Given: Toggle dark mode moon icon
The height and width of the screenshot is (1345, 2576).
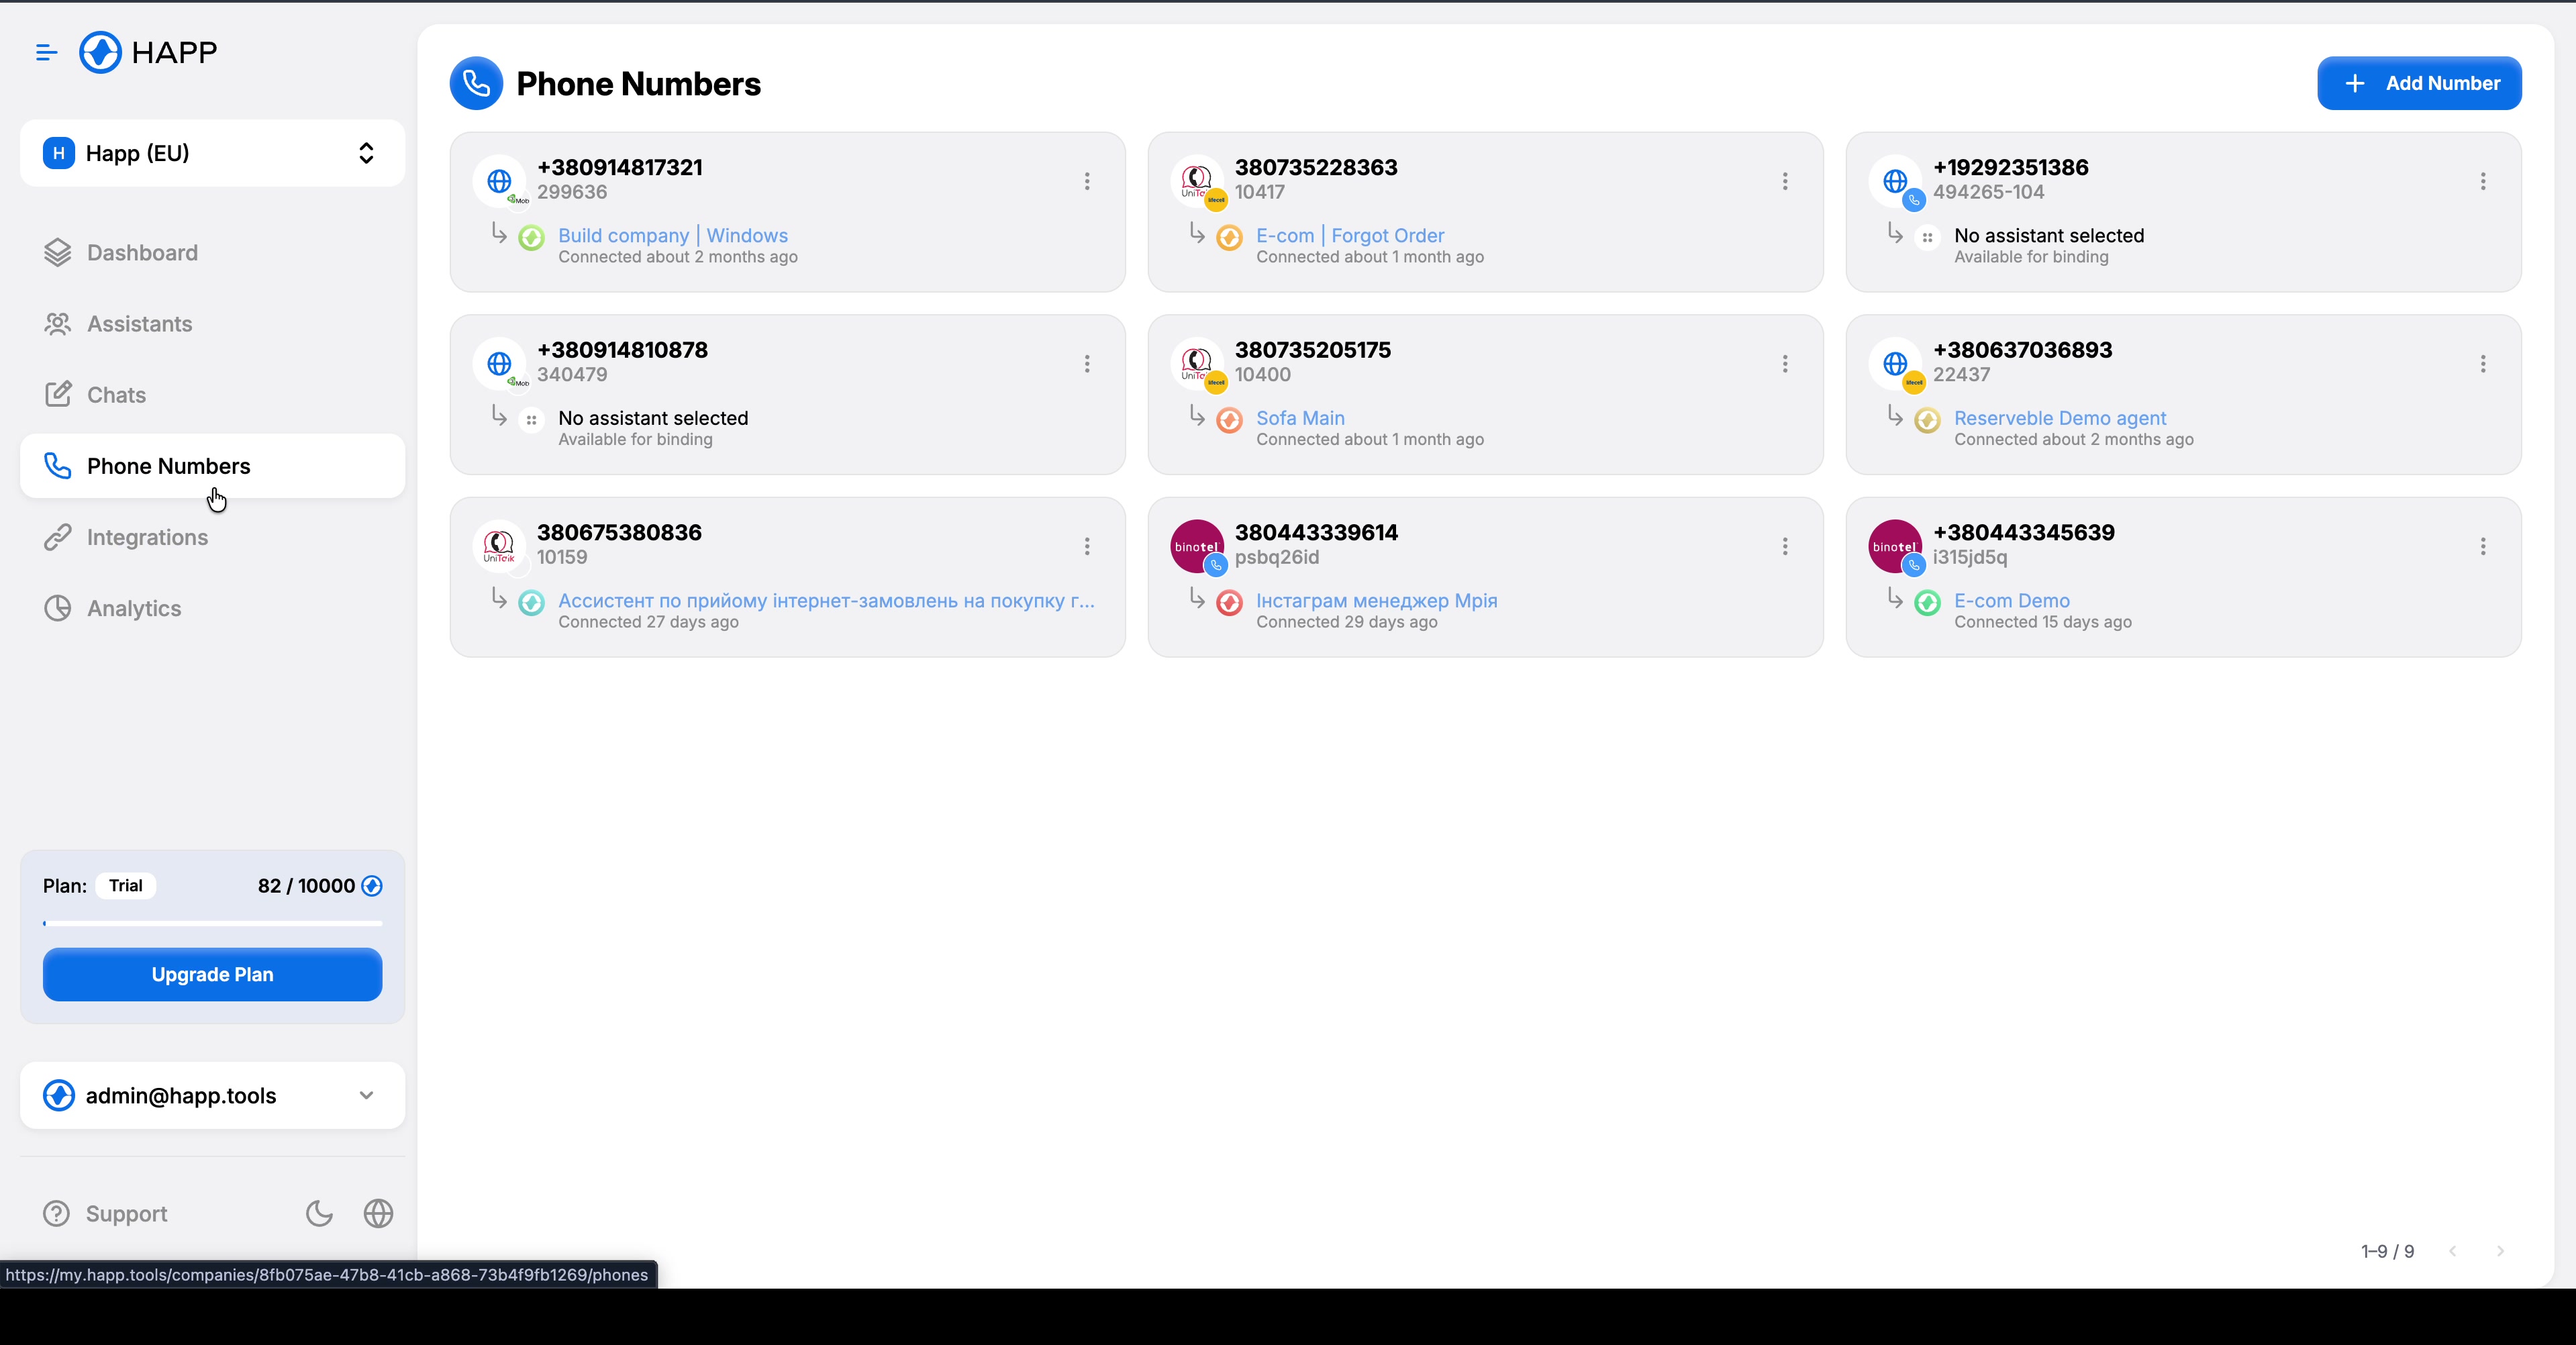Looking at the screenshot, I should [319, 1213].
